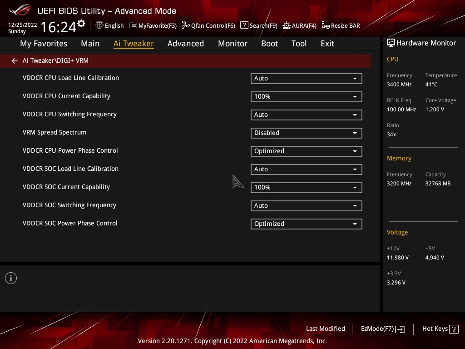Click +12V reading 11.980 V
465x349 pixels.
pos(398,258)
